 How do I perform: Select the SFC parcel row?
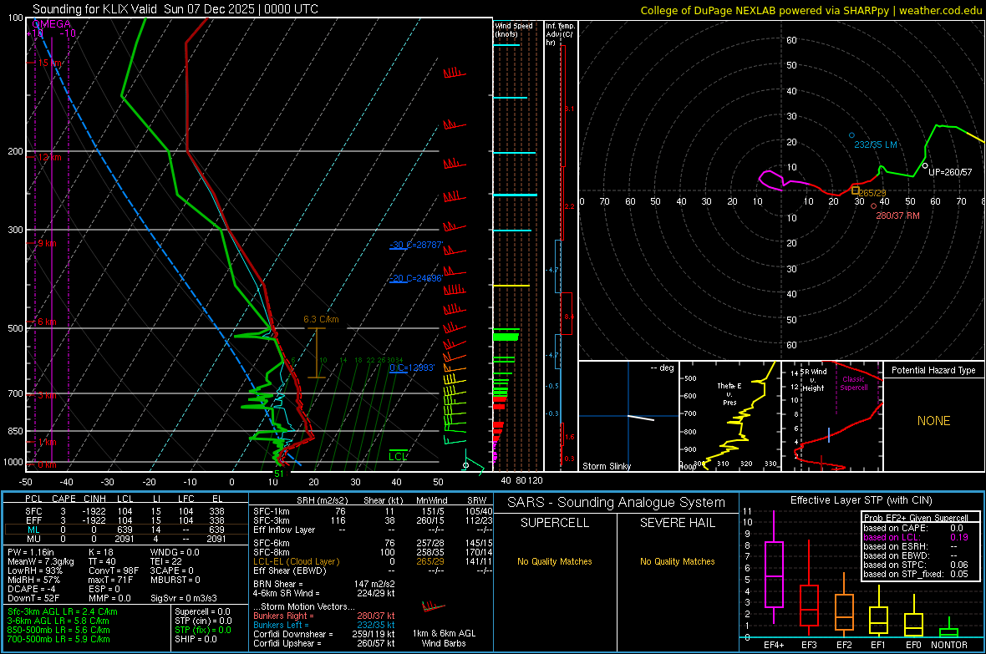coord(125,511)
